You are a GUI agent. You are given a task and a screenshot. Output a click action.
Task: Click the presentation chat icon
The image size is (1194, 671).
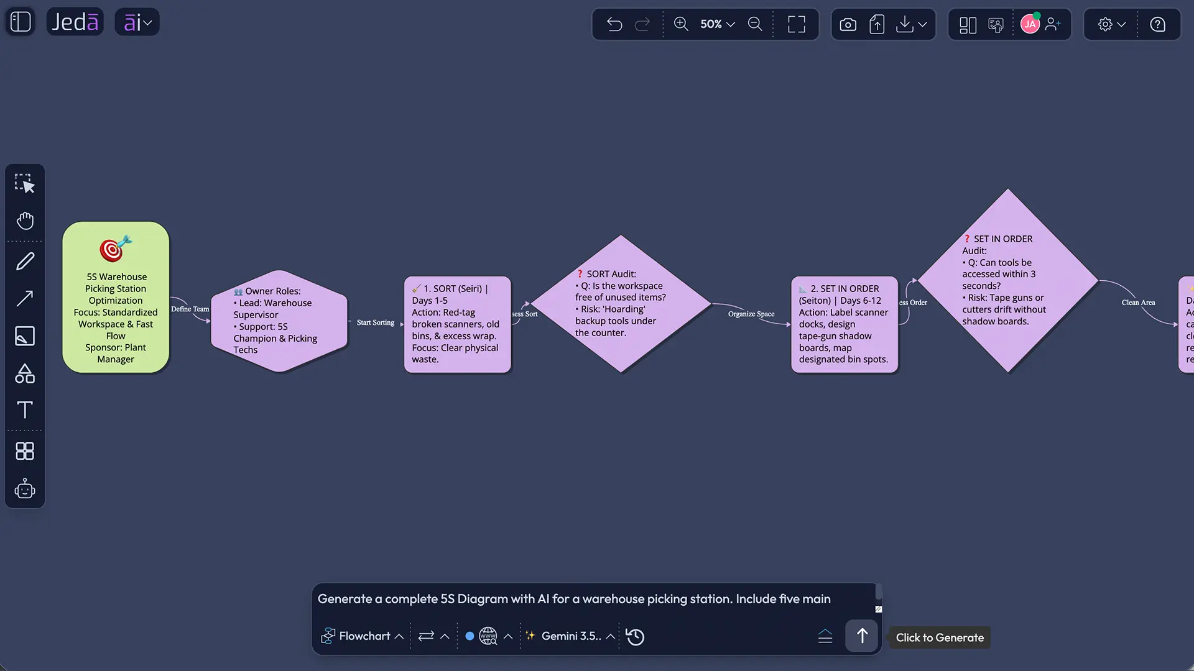996,24
